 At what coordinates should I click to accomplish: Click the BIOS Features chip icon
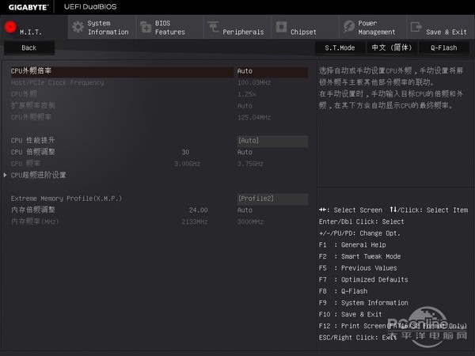145,28
